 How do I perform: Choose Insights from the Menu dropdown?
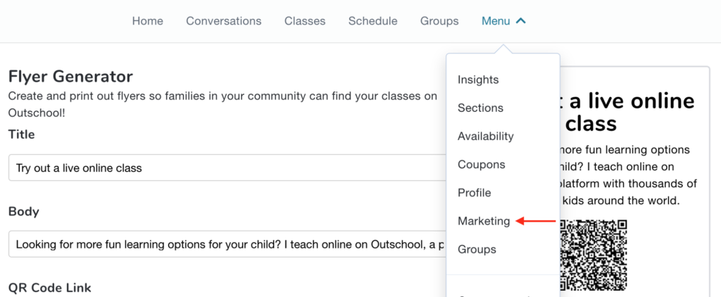(478, 80)
